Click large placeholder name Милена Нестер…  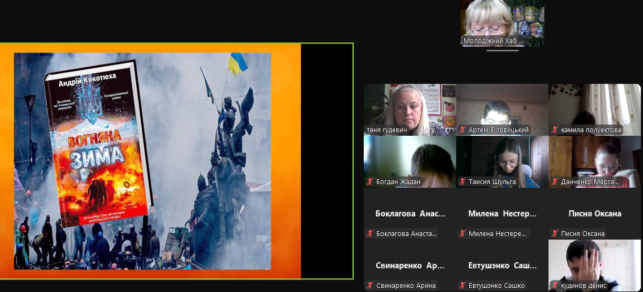502,214
